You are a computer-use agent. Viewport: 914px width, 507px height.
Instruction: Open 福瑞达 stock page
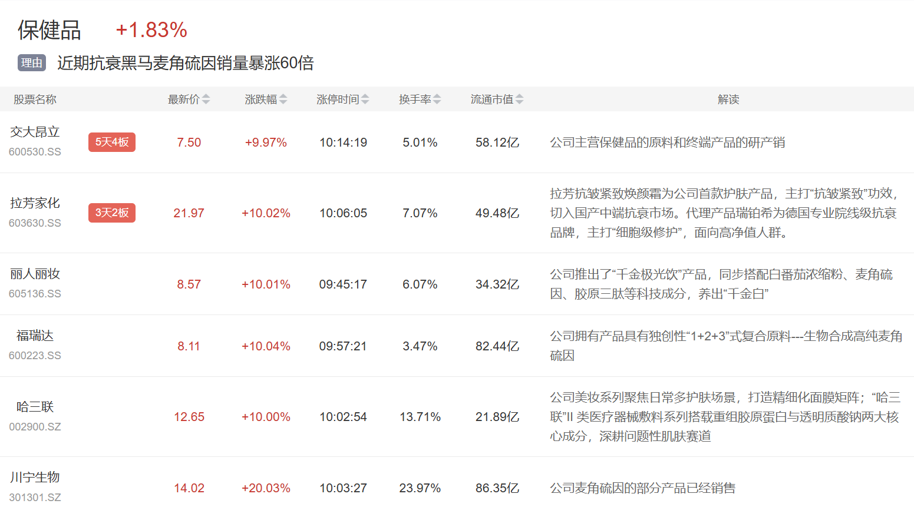(35, 336)
